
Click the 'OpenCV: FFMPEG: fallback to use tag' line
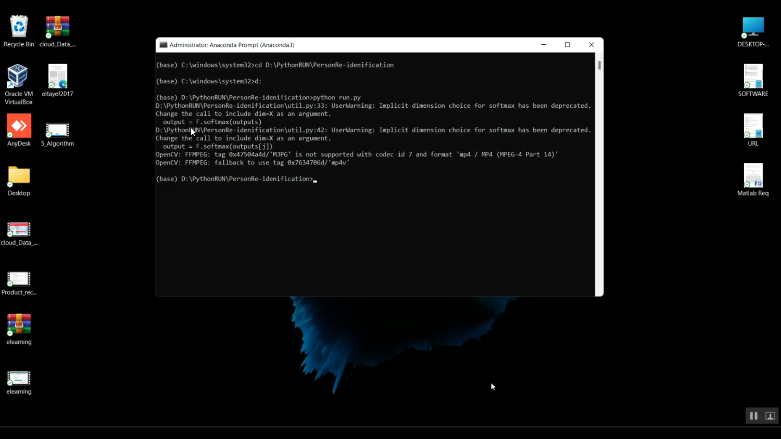(x=253, y=163)
